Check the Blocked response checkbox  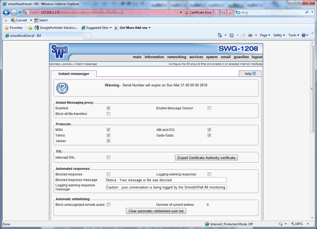tap(109, 174)
